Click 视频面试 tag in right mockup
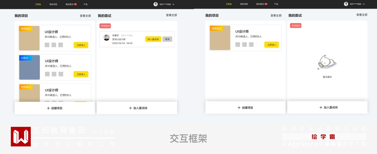 [x=216, y=28]
